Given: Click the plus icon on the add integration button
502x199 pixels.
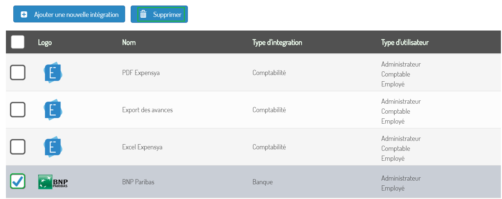Looking at the screenshot, I should pyautogui.click(x=24, y=15).
